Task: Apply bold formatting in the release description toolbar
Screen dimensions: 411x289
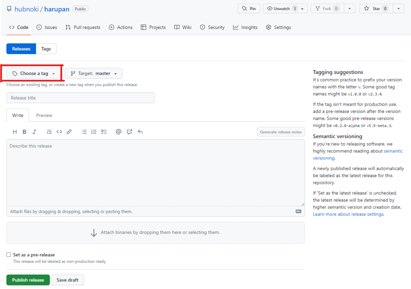Action: (x=24, y=132)
